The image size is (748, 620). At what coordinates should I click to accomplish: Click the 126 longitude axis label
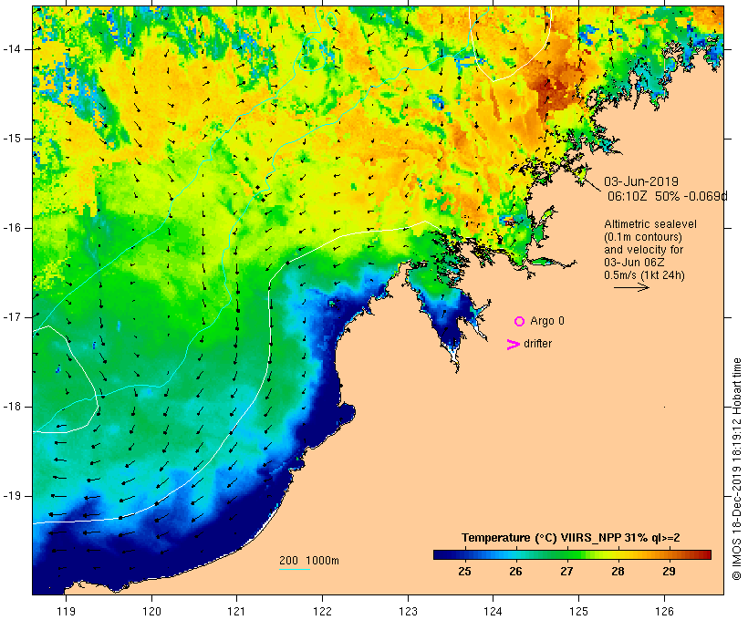point(664,611)
